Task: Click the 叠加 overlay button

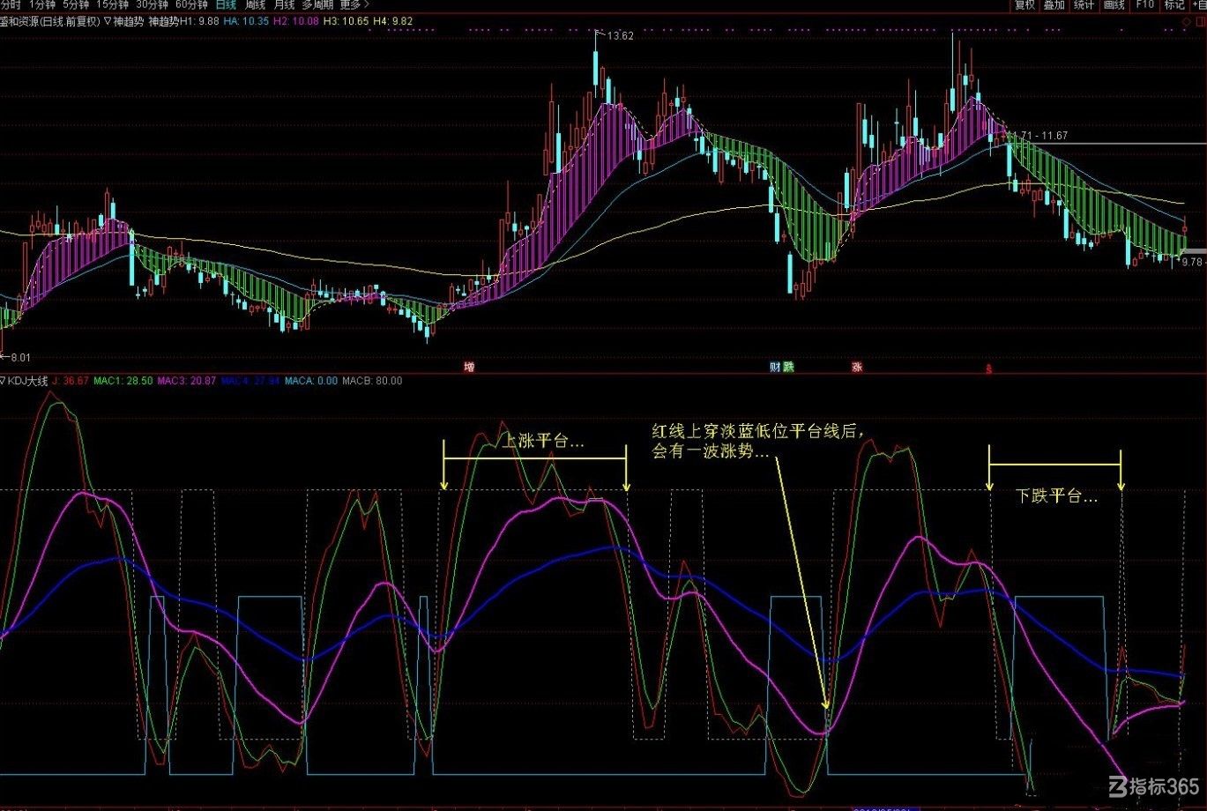Action: tap(1054, 4)
